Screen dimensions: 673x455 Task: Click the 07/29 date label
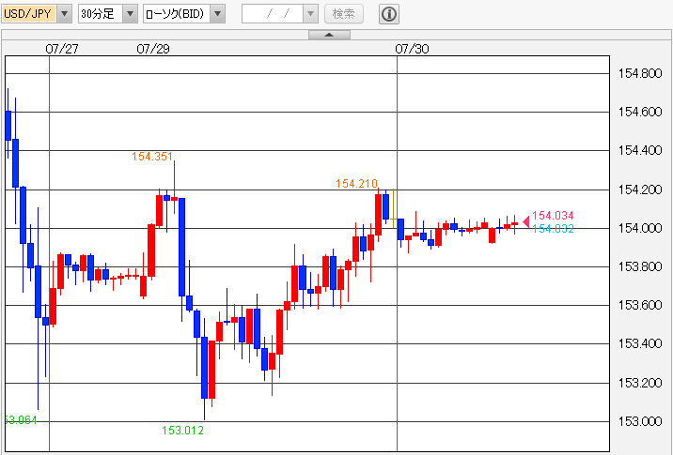point(153,49)
